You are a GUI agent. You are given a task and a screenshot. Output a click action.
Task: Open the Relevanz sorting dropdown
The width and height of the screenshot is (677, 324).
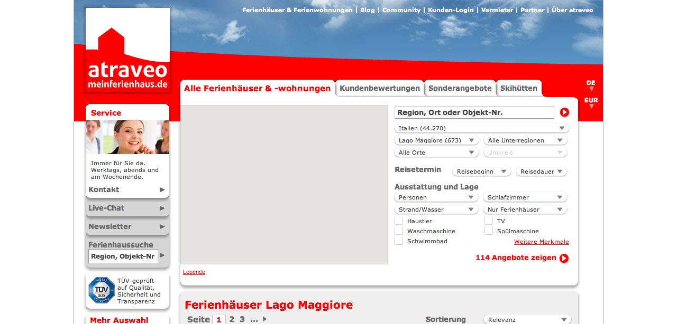point(527,320)
